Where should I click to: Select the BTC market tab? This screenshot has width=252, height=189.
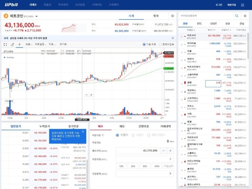199,24
